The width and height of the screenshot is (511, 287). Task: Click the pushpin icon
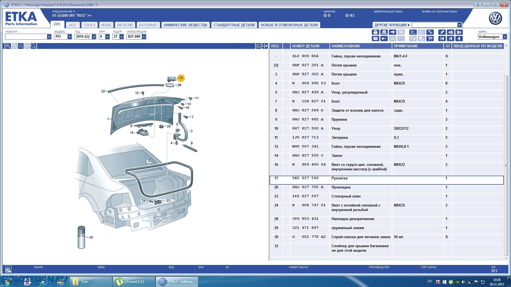[442, 32]
